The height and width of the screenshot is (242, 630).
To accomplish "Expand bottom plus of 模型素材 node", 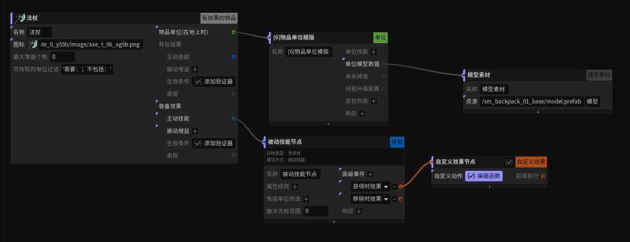I will tap(538, 112).
